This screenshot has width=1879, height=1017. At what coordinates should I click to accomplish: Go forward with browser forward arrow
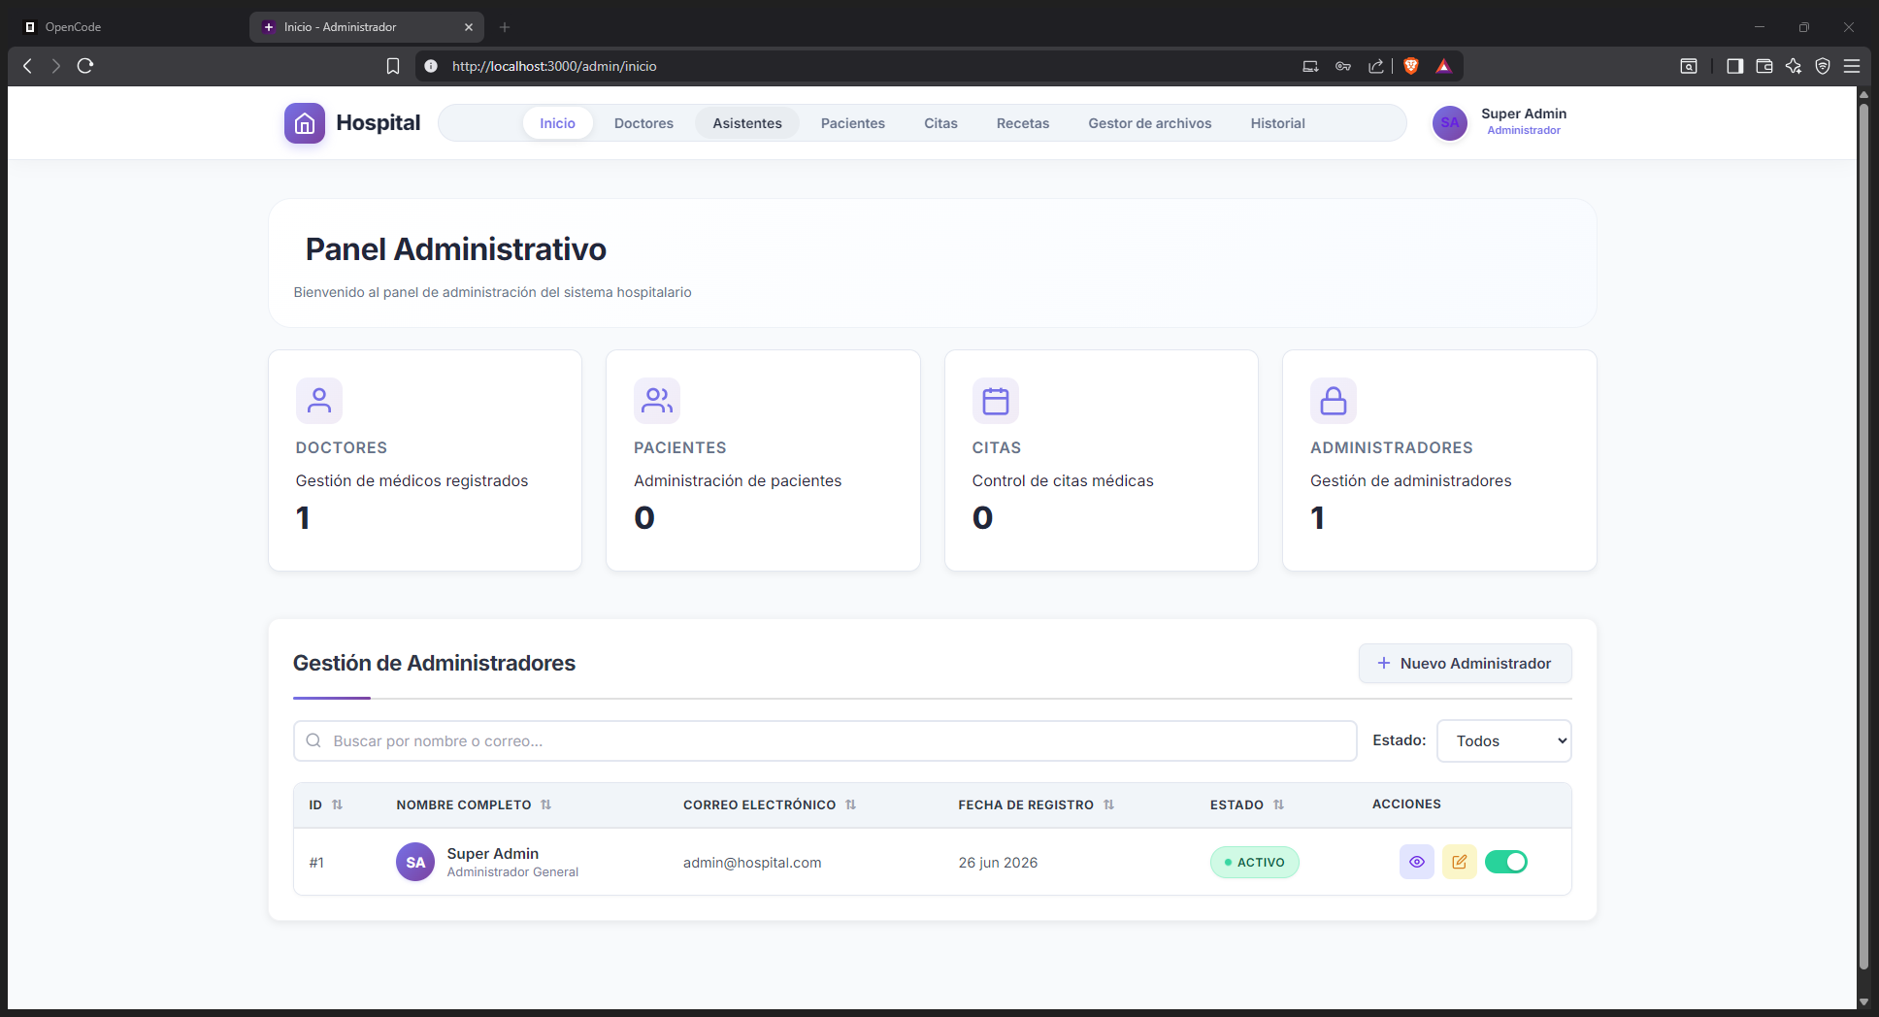tap(56, 66)
